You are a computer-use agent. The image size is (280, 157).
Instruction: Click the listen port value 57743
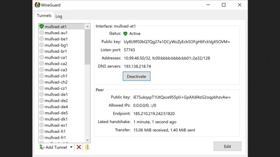(x=129, y=50)
